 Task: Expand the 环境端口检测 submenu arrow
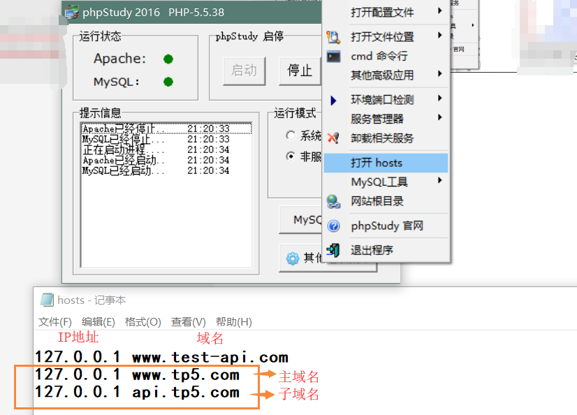point(440,99)
